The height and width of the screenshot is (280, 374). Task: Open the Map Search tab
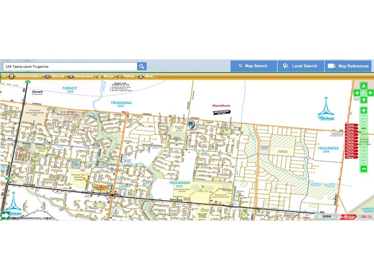tap(253, 66)
